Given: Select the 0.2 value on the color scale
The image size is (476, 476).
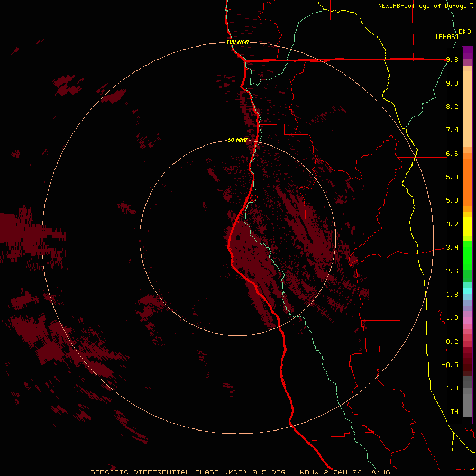Looking at the screenshot, I should tap(452, 342).
